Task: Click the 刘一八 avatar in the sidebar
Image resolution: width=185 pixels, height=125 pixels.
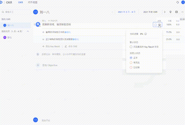Action: 5,25
